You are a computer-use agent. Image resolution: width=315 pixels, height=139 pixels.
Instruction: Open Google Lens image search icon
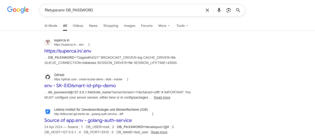(229, 10)
